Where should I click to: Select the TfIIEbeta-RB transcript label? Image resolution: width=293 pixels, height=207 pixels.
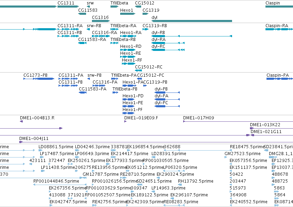tap(123, 40)
